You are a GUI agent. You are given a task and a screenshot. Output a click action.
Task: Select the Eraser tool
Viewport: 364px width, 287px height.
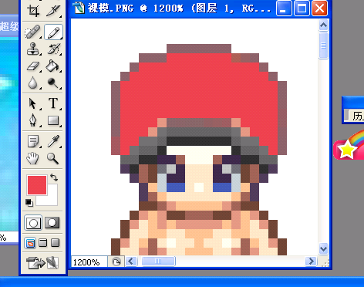click(33, 66)
